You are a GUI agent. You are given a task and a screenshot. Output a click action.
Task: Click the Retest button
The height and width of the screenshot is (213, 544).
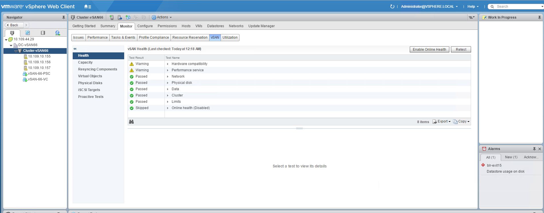point(461,50)
